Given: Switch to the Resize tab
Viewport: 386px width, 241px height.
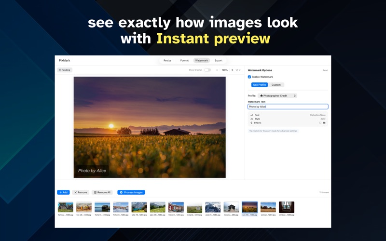Looking at the screenshot, I should pyautogui.click(x=167, y=61).
